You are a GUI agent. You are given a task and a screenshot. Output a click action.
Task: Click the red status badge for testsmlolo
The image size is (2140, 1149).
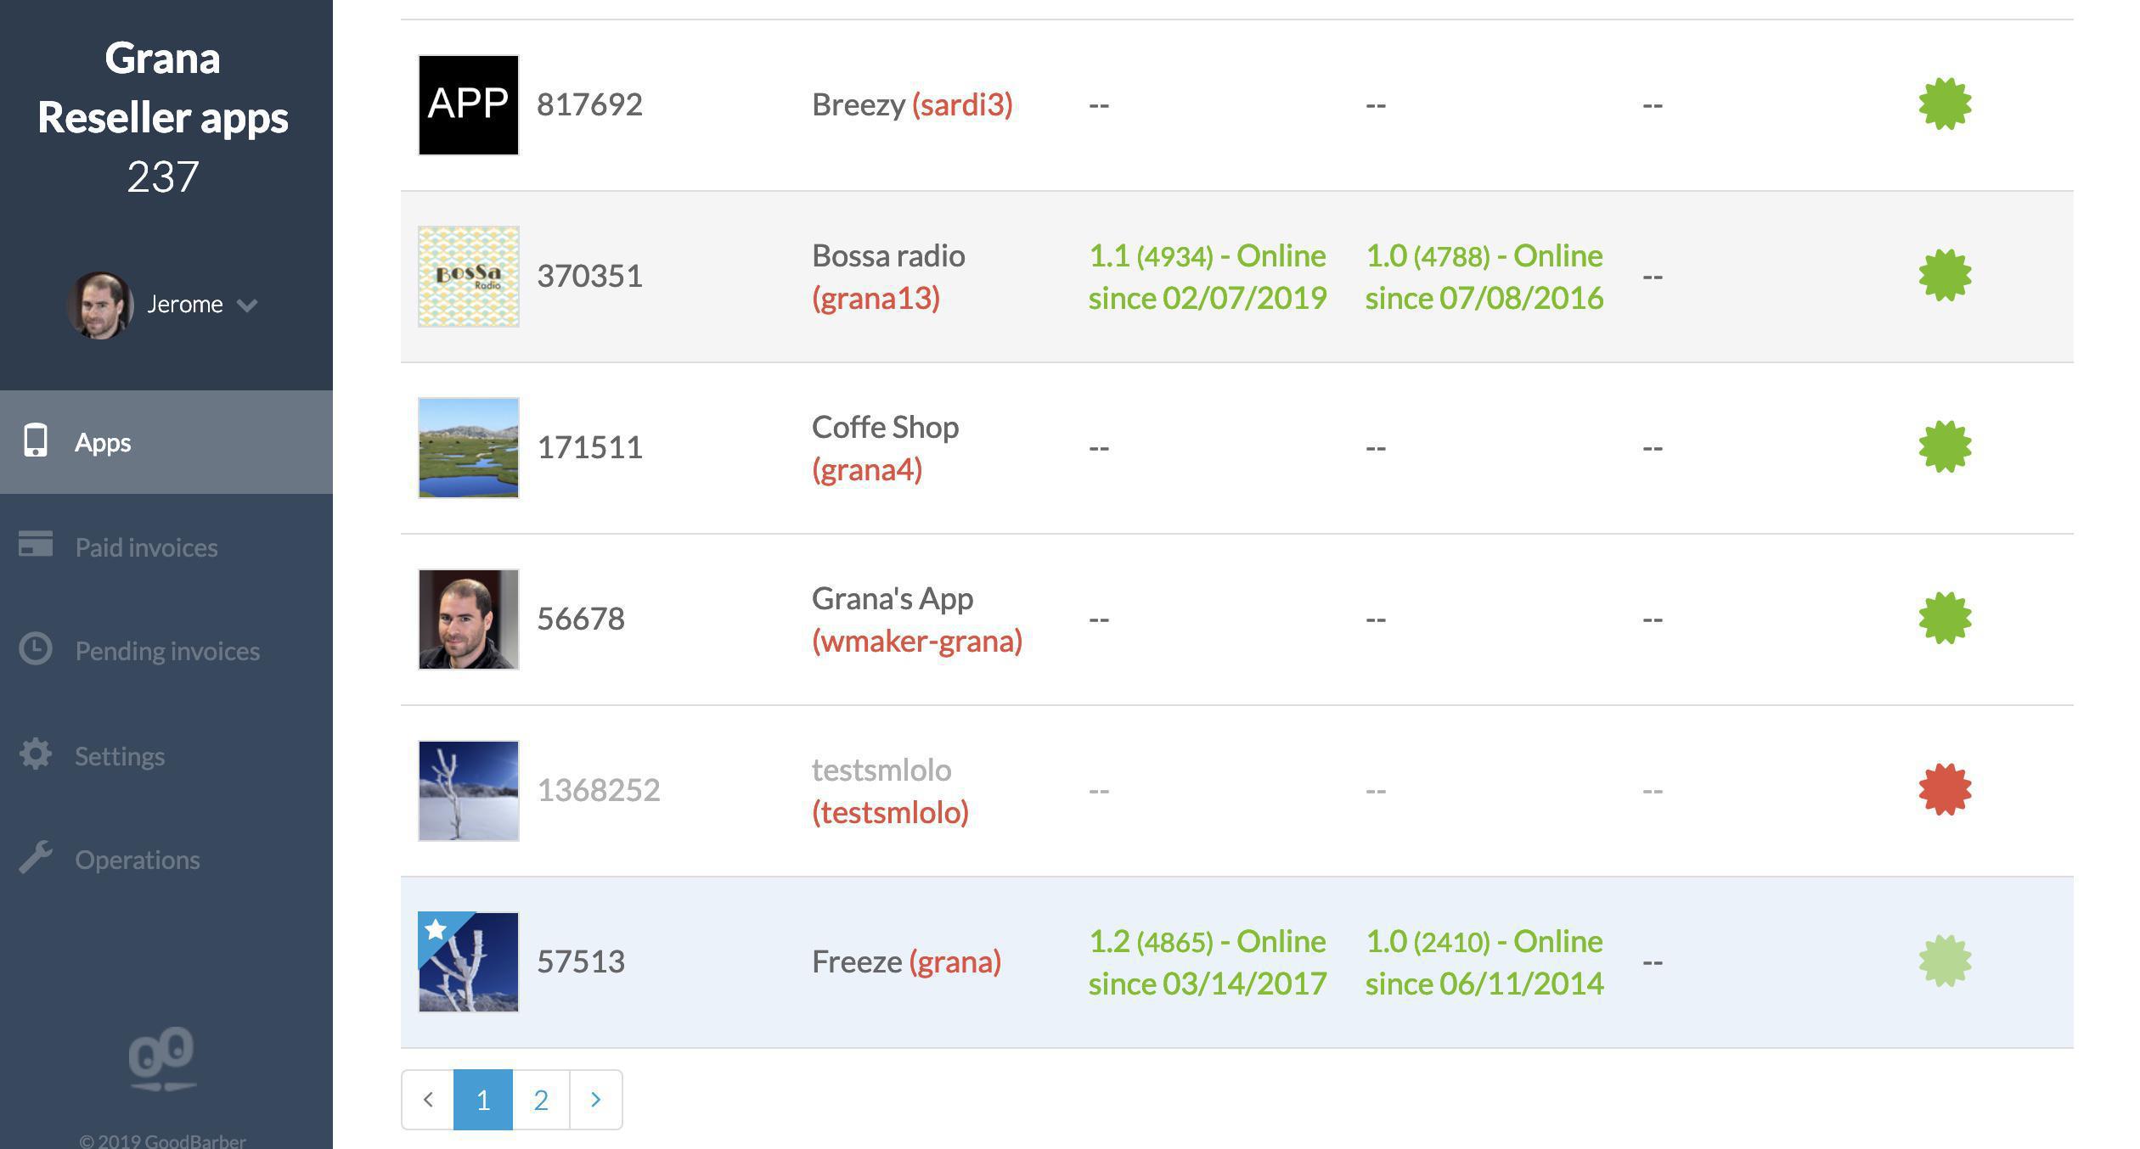pyautogui.click(x=1945, y=790)
